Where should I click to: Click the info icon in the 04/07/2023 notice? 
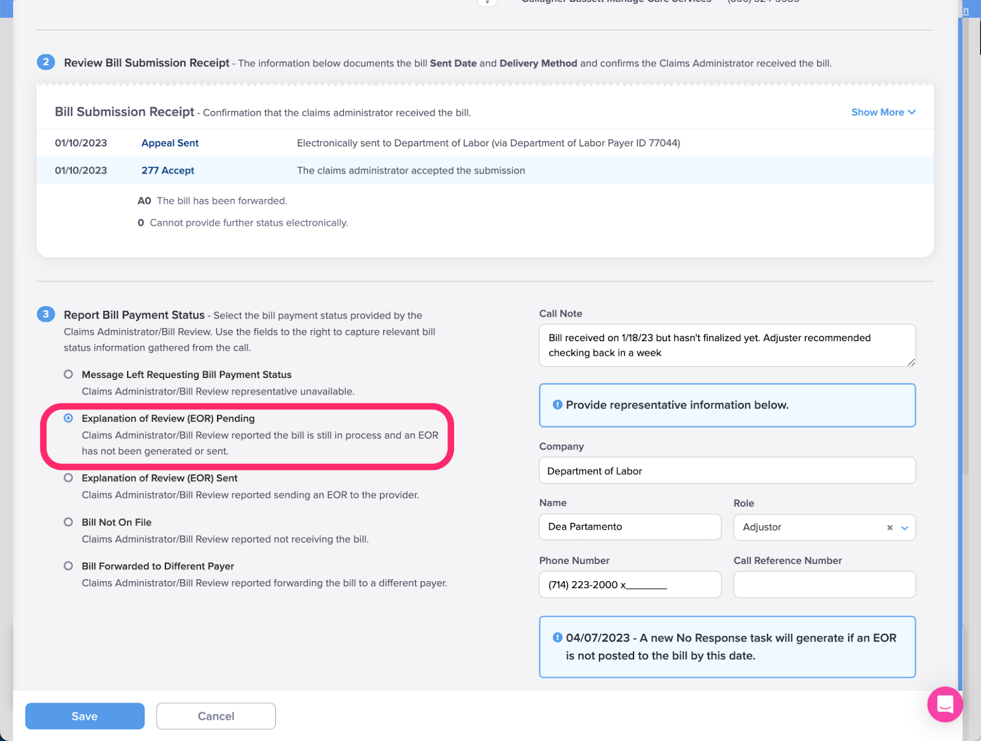point(557,638)
